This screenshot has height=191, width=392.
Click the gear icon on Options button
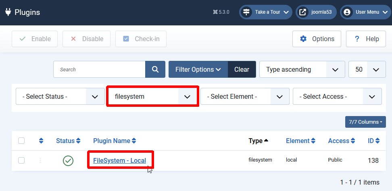point(303,39)
